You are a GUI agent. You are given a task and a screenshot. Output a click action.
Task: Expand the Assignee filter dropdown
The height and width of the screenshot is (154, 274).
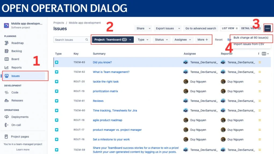(x=182, y=40)
